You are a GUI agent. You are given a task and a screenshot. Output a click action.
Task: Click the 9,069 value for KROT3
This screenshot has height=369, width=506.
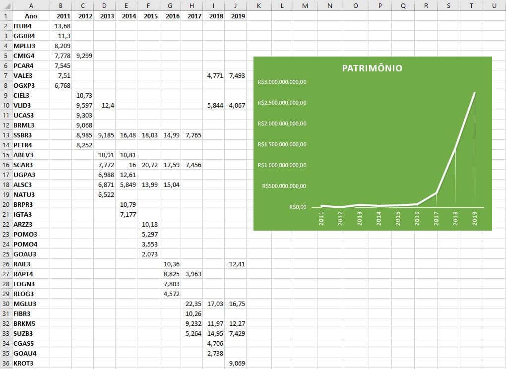(x=236, y=364)
